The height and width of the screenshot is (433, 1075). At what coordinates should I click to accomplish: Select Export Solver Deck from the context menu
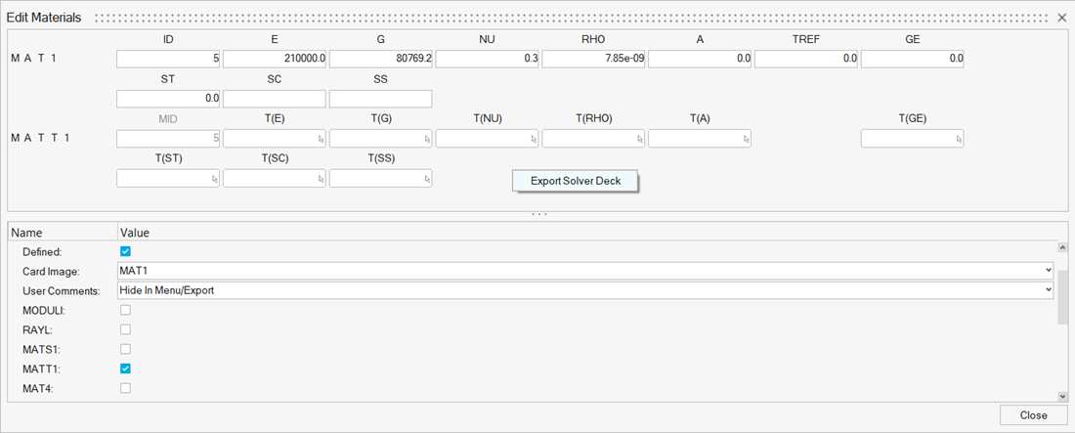point(576,181)
